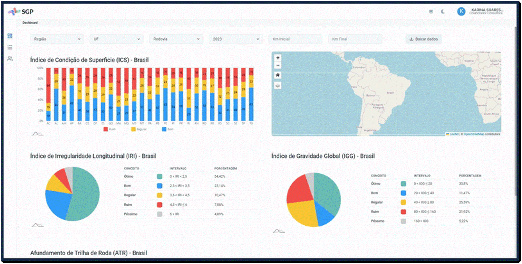522x264 pixels.
Task: Reset map view with home icon
Action: pyautogui.click(x=278, y=75)
